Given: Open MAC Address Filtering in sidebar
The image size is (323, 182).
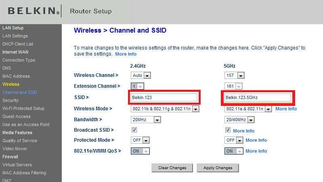Looking at the screenshot, I should (24, 173).
